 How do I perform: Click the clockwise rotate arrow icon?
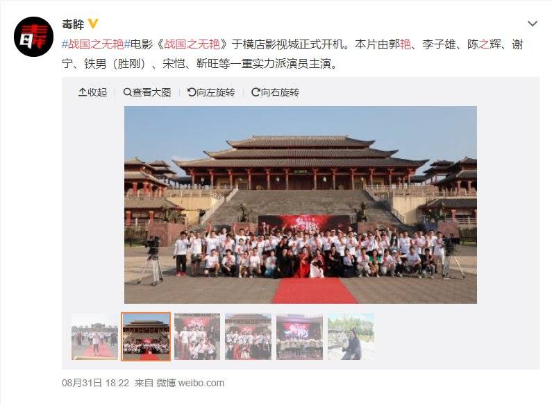pos(256,92)
